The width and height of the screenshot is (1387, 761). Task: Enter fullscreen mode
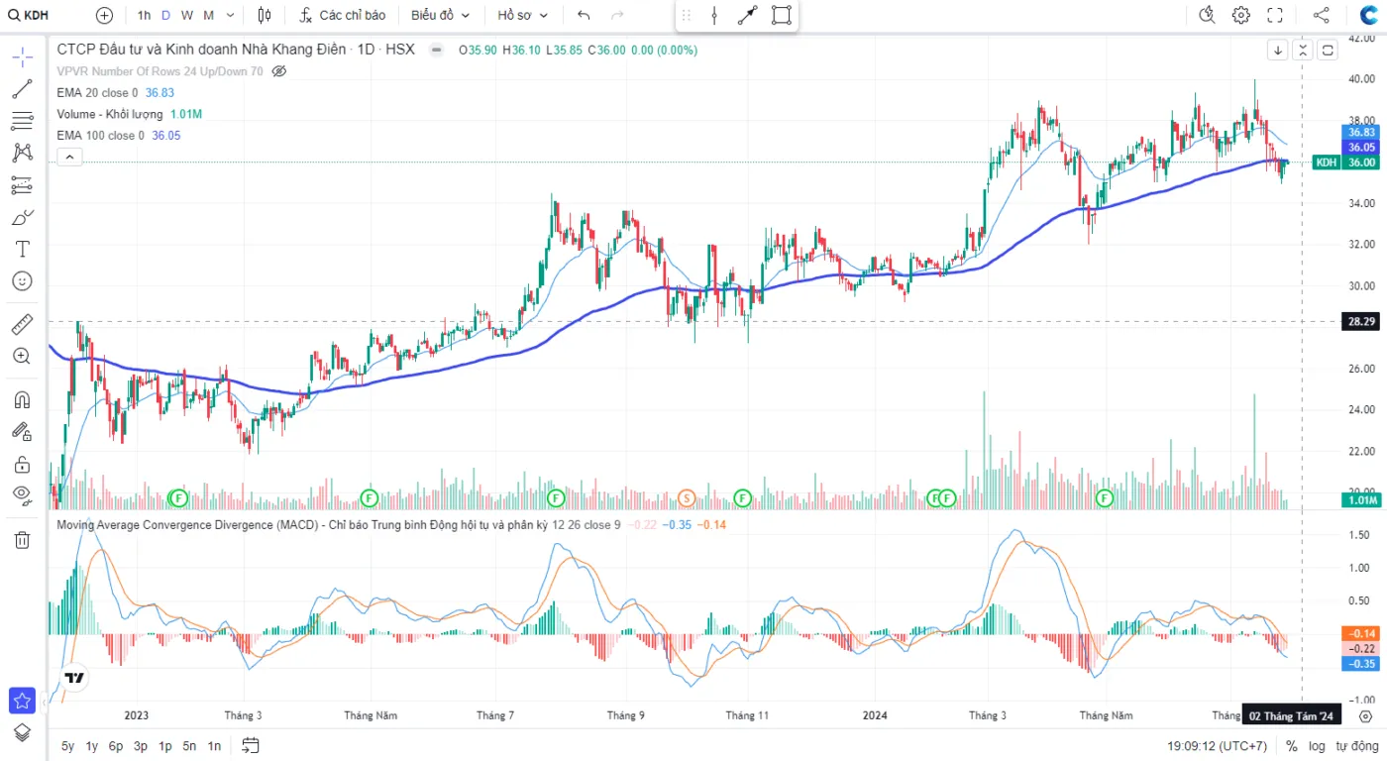(x=1275, y=15)
